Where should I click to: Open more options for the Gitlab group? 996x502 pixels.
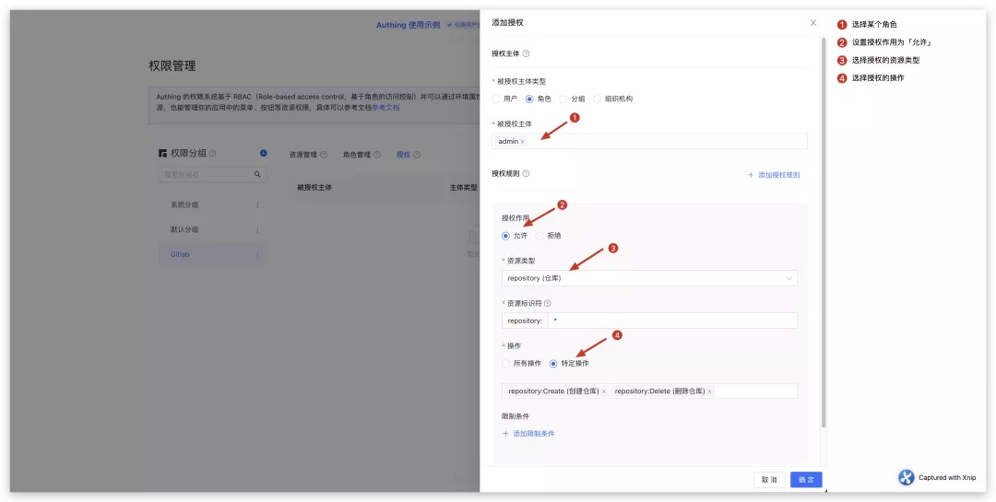click(x=257, y=254)
